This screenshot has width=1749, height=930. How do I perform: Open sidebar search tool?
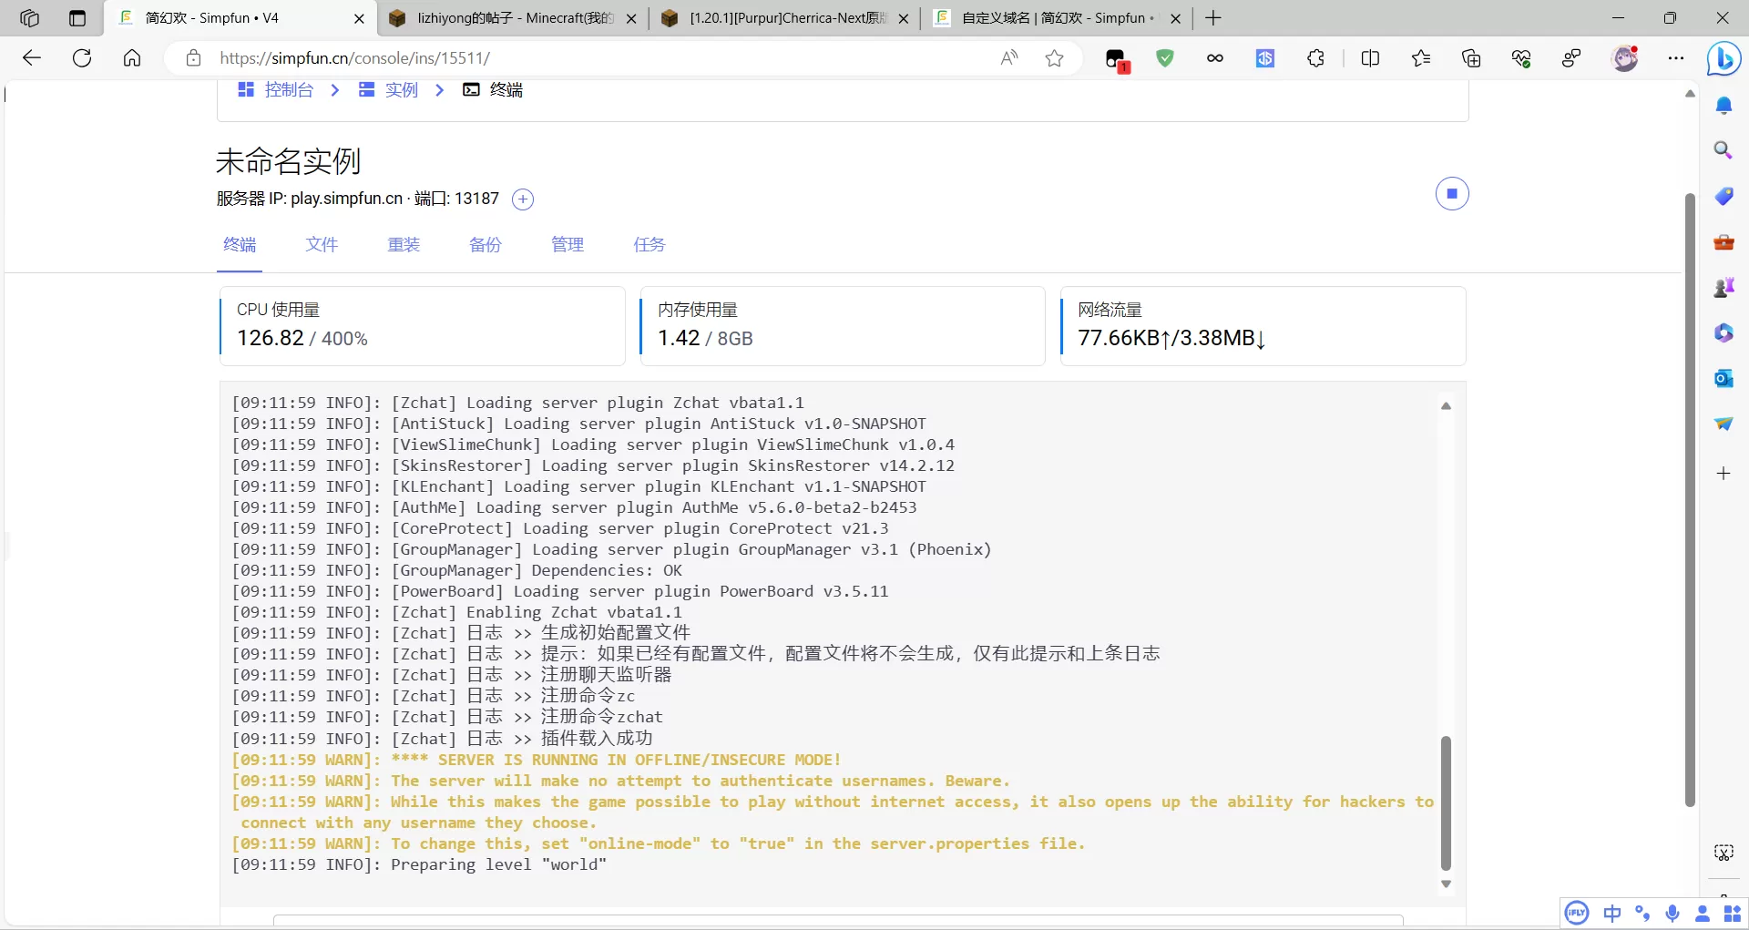click(x=1723, y=150)
